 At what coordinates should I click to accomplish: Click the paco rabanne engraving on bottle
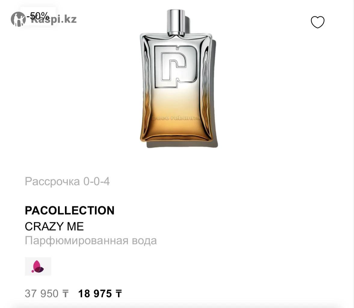176,118
